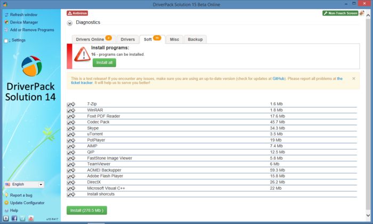Uncheck the PotPlayer checkbox
The image size is (373, 224).
coord(69,140)
